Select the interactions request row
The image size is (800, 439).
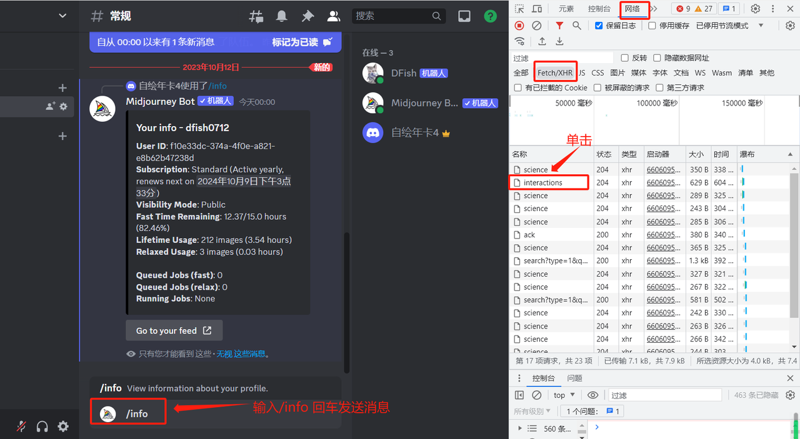point(543,183)
